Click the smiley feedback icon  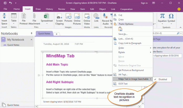179,9
